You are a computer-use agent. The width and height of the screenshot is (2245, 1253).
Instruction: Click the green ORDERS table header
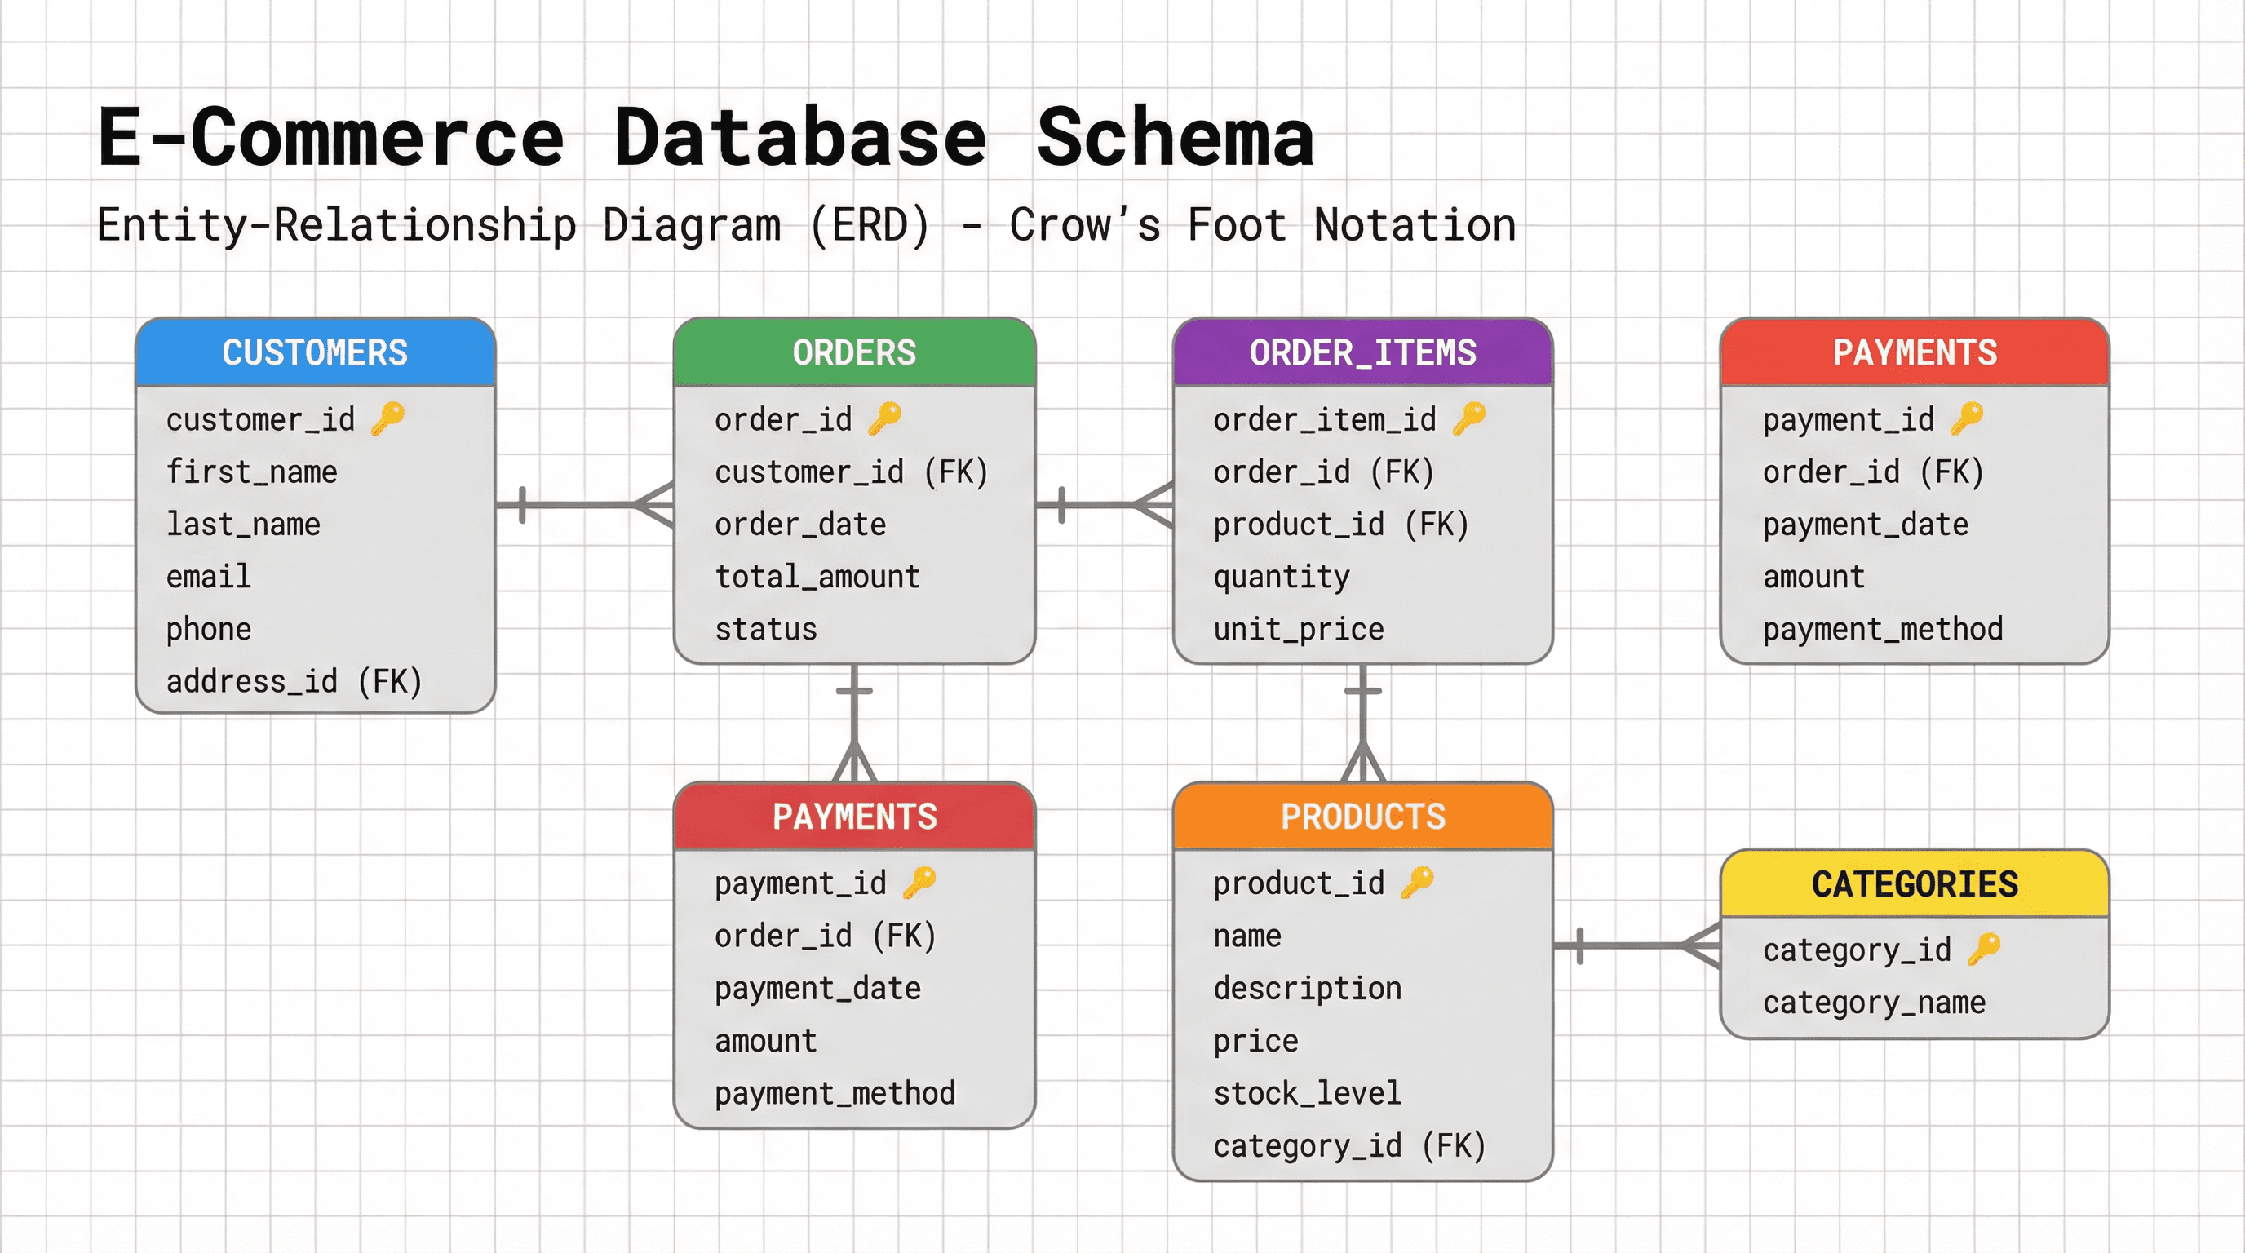855,353
